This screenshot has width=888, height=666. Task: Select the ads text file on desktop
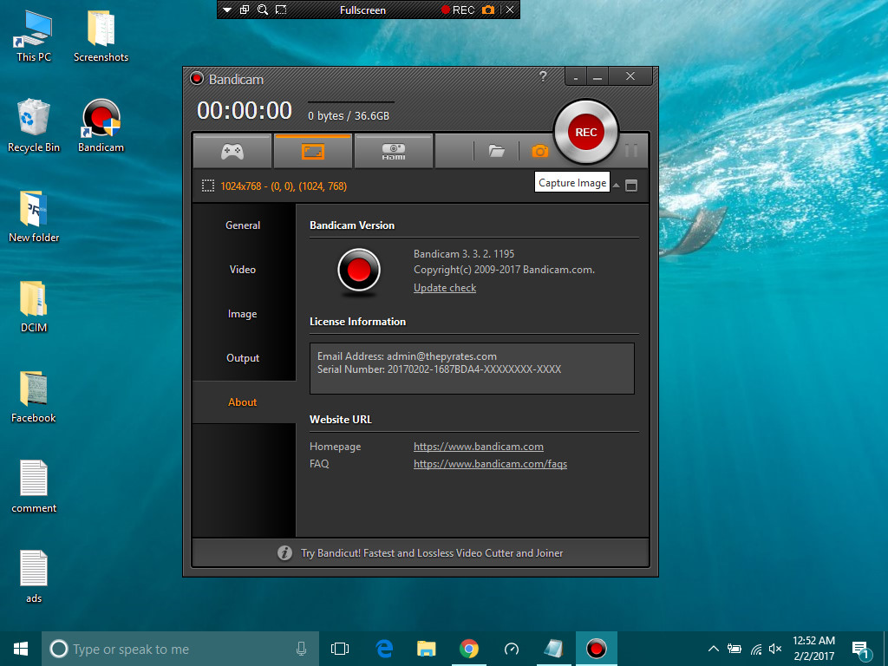[34, 577]
